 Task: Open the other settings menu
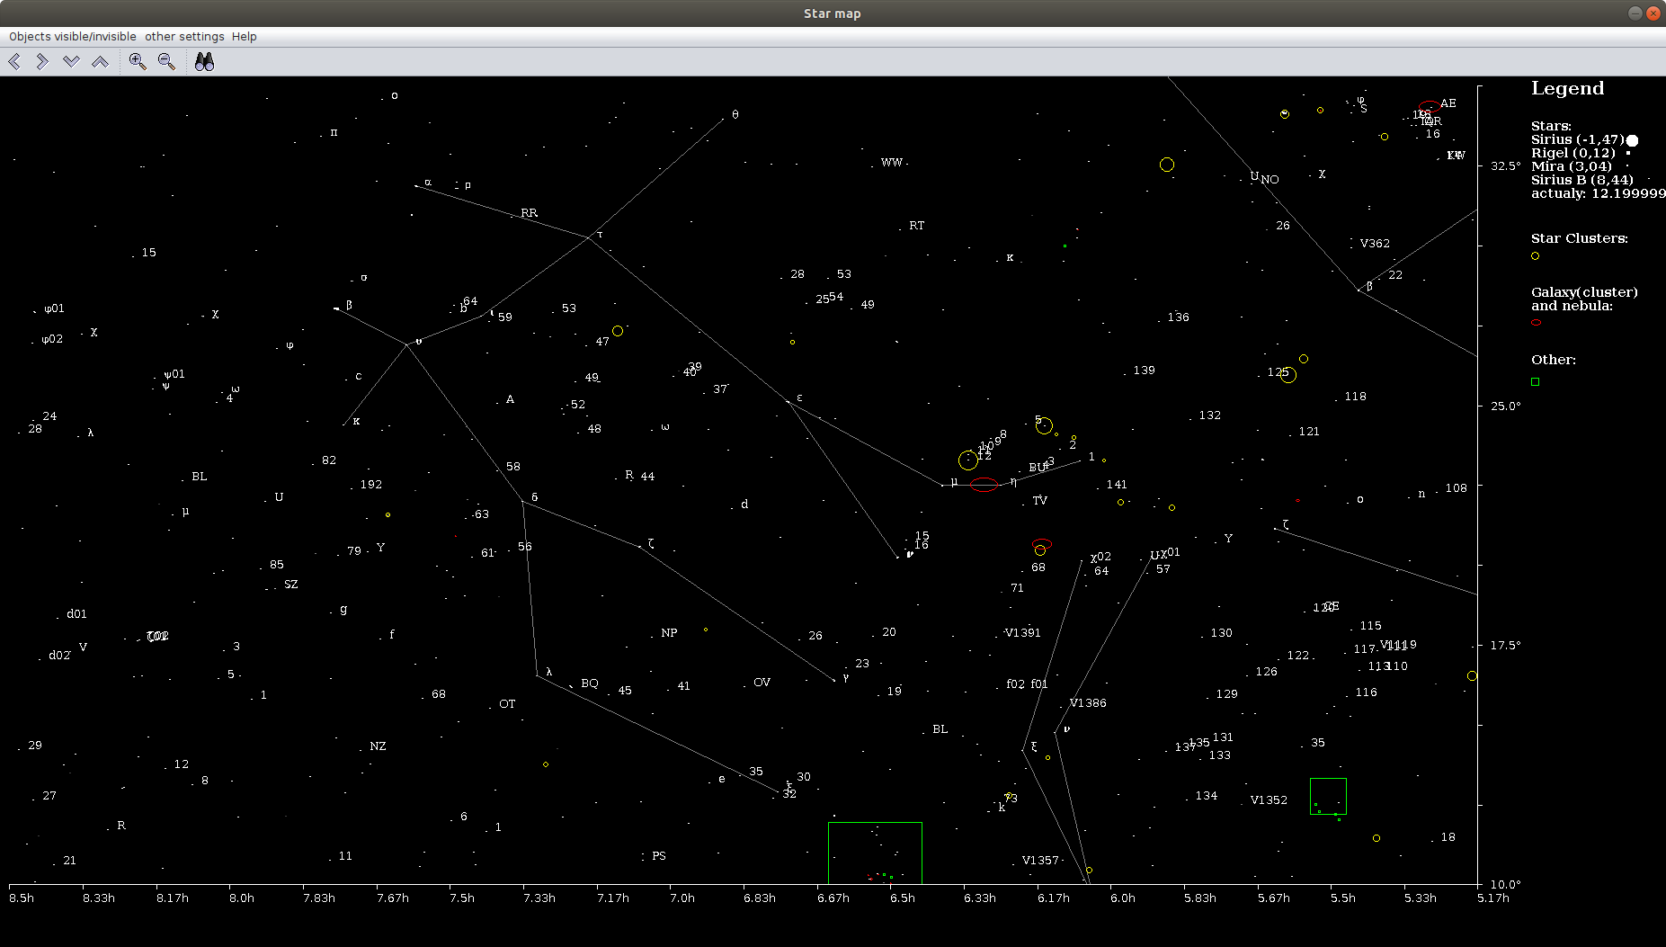click(x=184, y=37)
